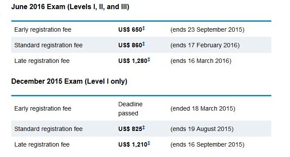Click June 'Late registration fee' row label
The image size is (290, 157).
[42, 61]
